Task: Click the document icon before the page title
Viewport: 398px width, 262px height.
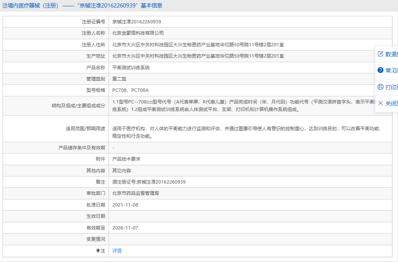Action: point(5,6)
